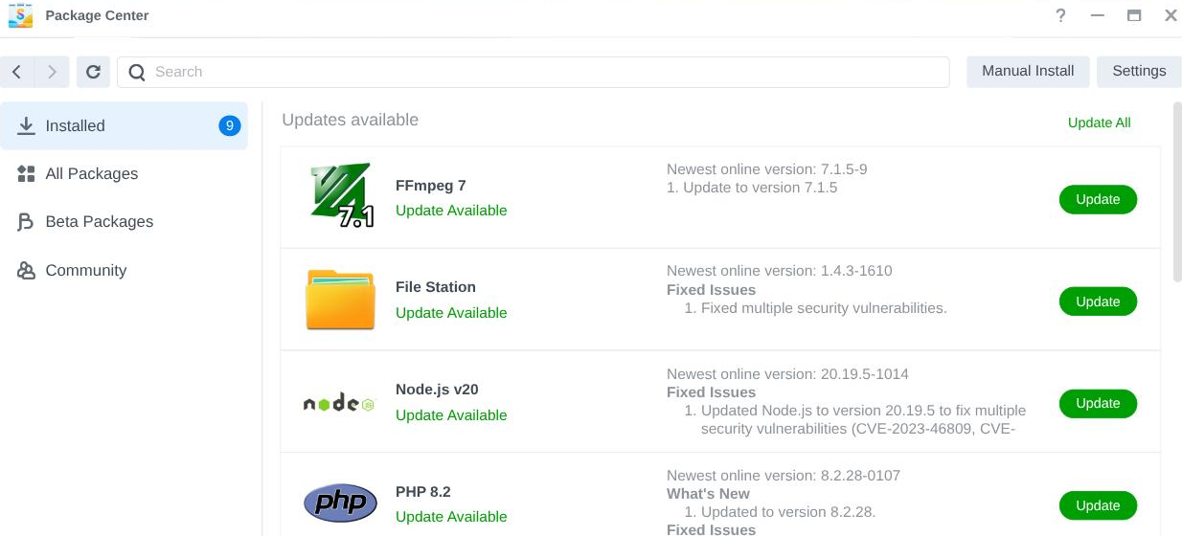Click 'Update to version 7.1.5' text
The width and height of the screenshot is (1182, 536).
click(761, 188)
